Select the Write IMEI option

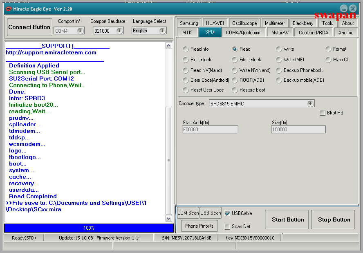click(279, 60)
